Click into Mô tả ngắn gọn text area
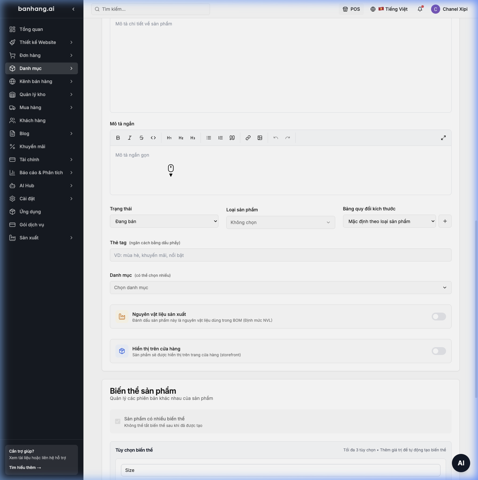 click(281, 170)
